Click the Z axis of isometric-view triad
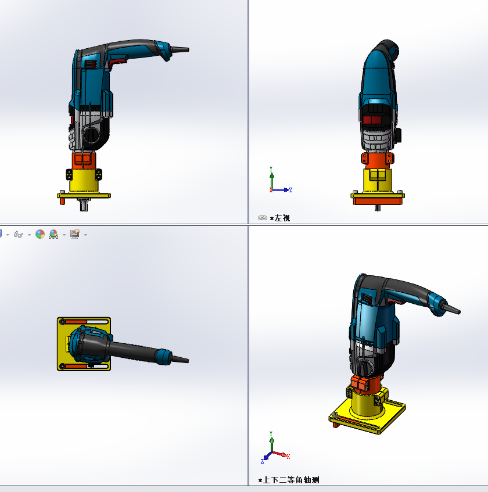The width and height of the screenshot is (488, 492). click(x=265, y=458)
